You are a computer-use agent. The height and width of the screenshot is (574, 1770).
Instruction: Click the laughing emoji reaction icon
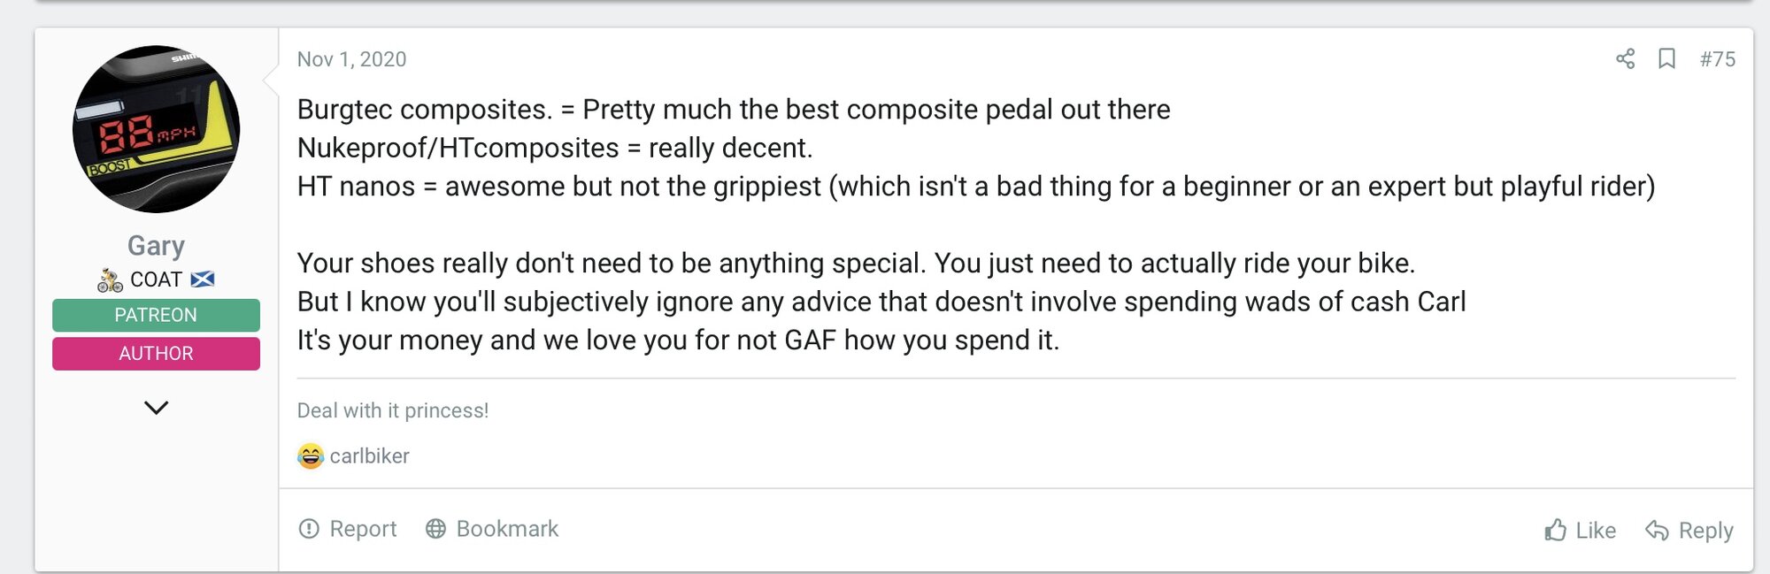click(311, 456)
